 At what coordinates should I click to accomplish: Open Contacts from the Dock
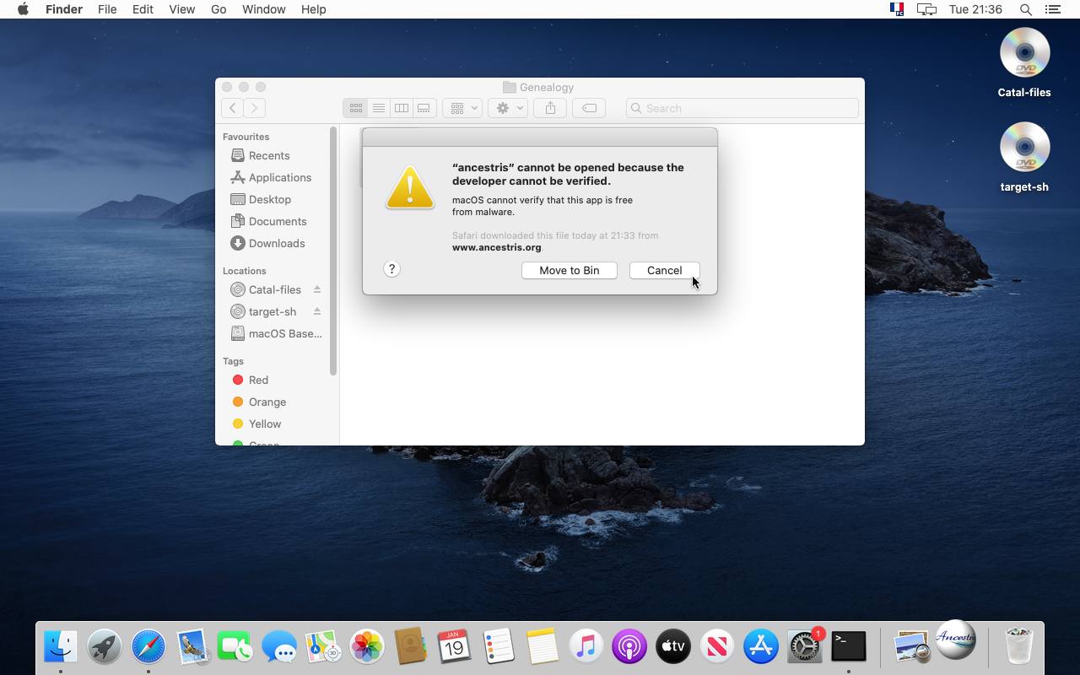411,647
